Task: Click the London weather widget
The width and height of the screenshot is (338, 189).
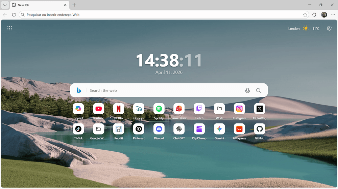Action: [x=304, y=29]
